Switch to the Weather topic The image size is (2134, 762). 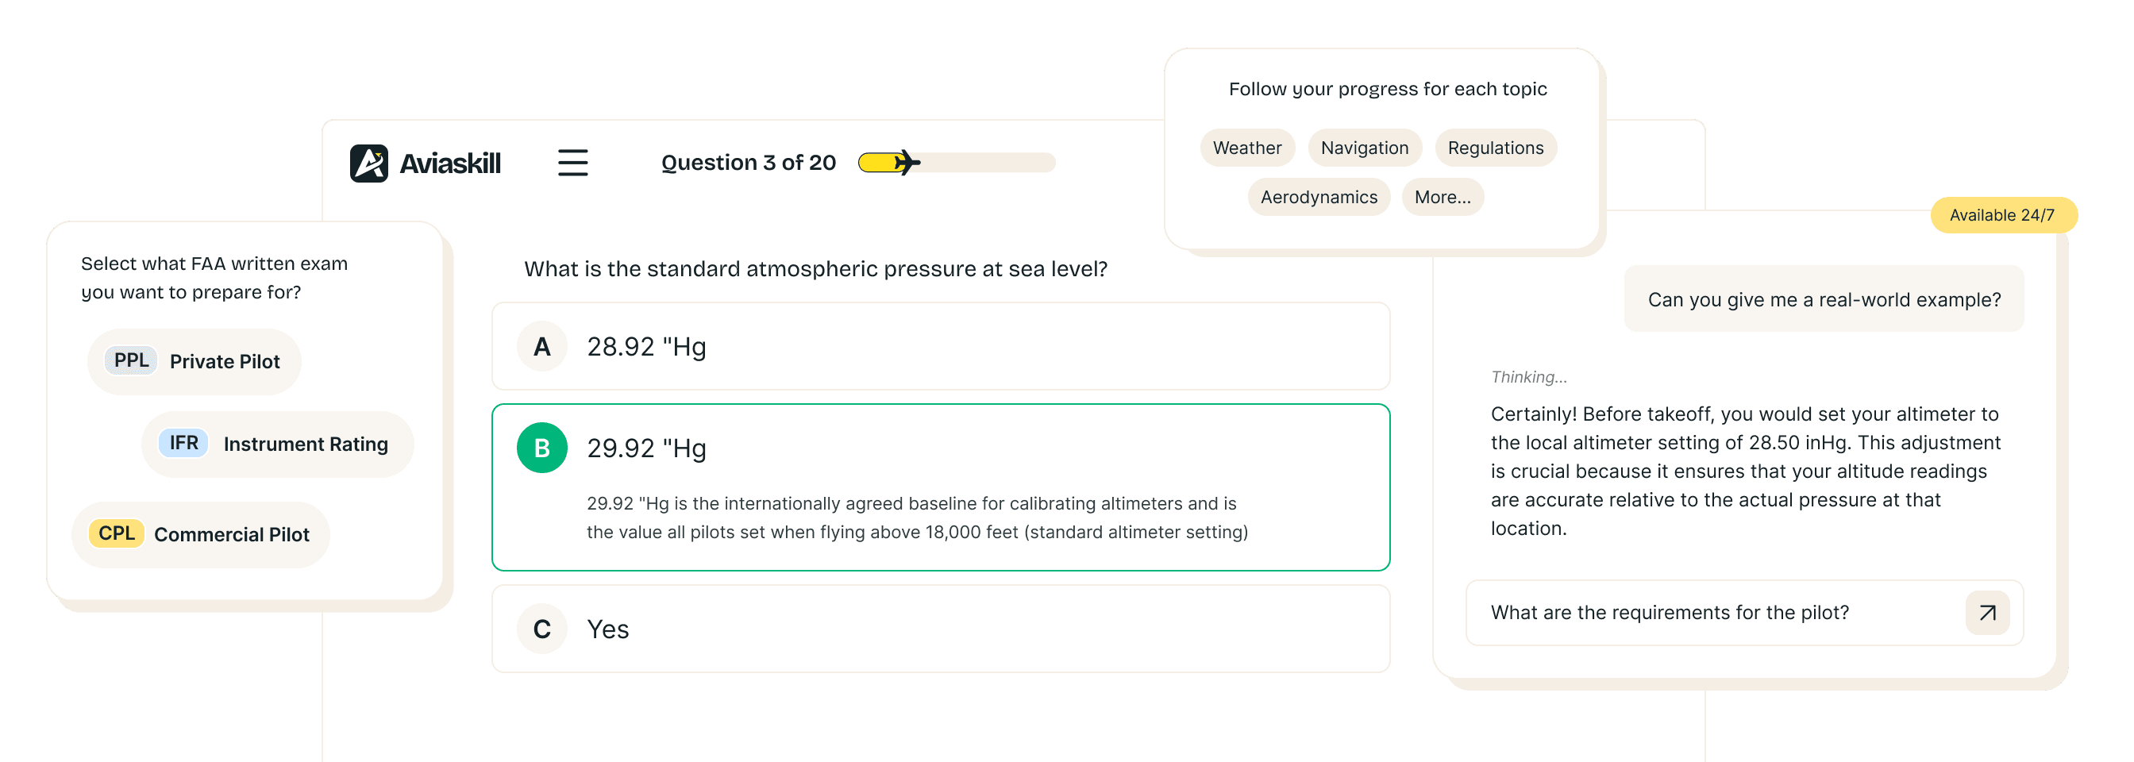pos(1246,148)
